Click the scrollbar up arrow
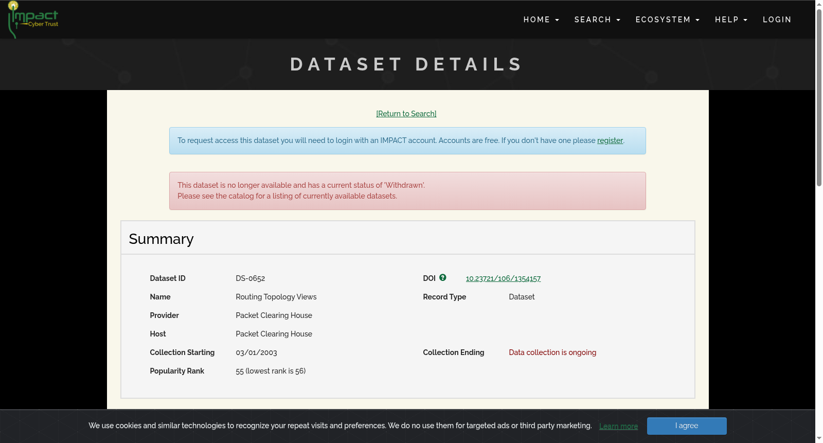 819,4
